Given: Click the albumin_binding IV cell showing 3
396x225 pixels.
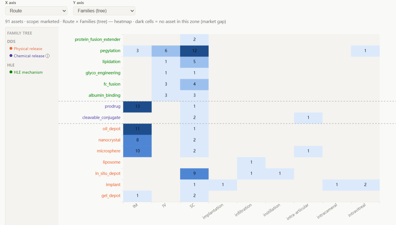Looking at the screenshot, I should (166, 96).
